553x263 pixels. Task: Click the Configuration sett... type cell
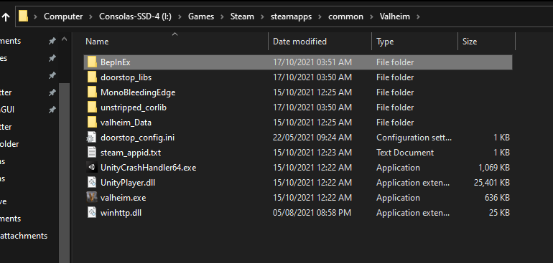click(414, 138)
